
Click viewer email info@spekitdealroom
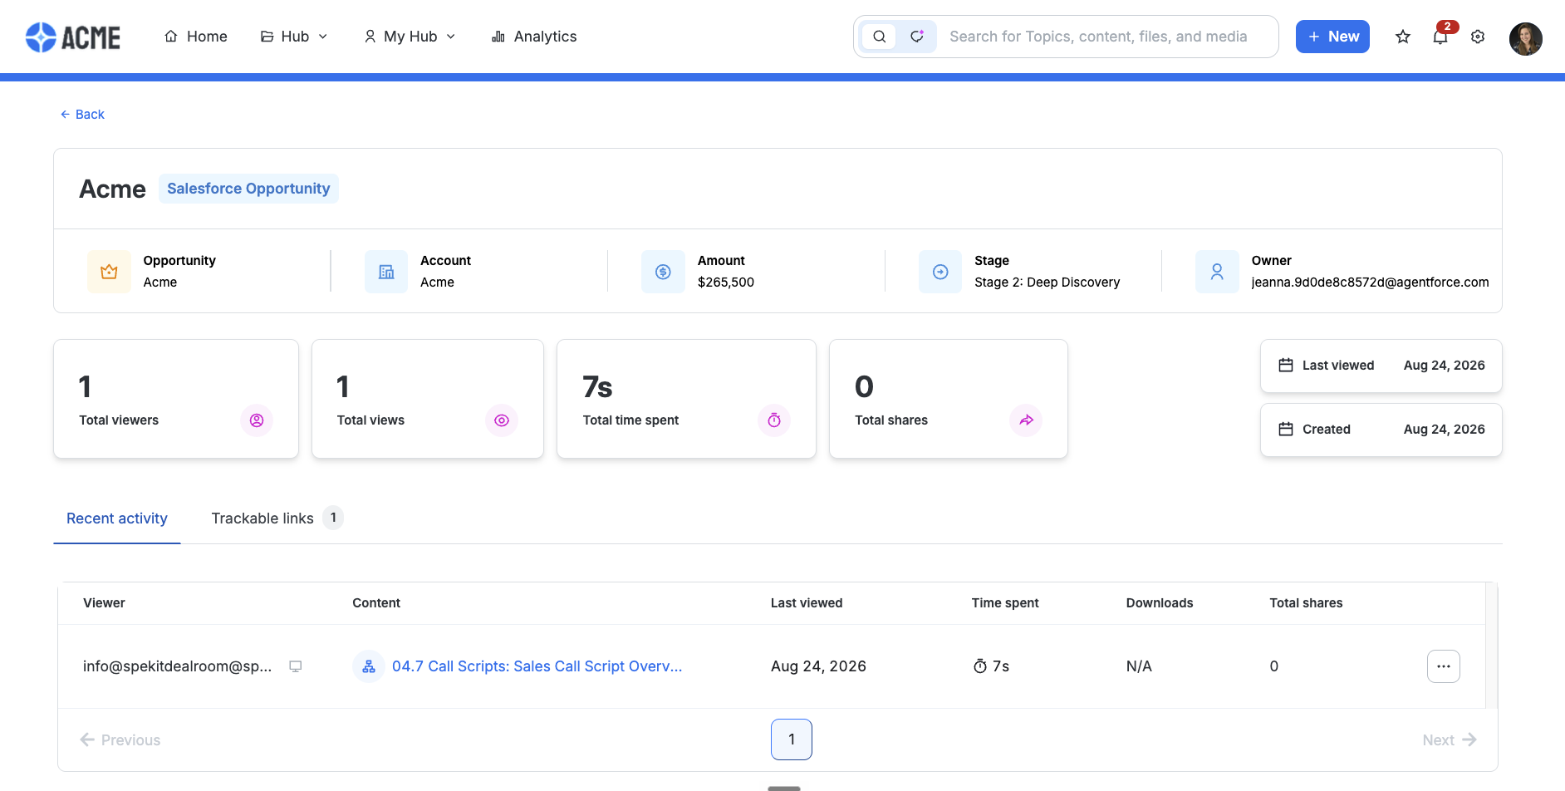coord(178,666)
